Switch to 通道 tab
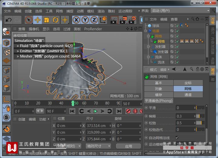This screenshot has height=158, width=218. coord(188,95)
